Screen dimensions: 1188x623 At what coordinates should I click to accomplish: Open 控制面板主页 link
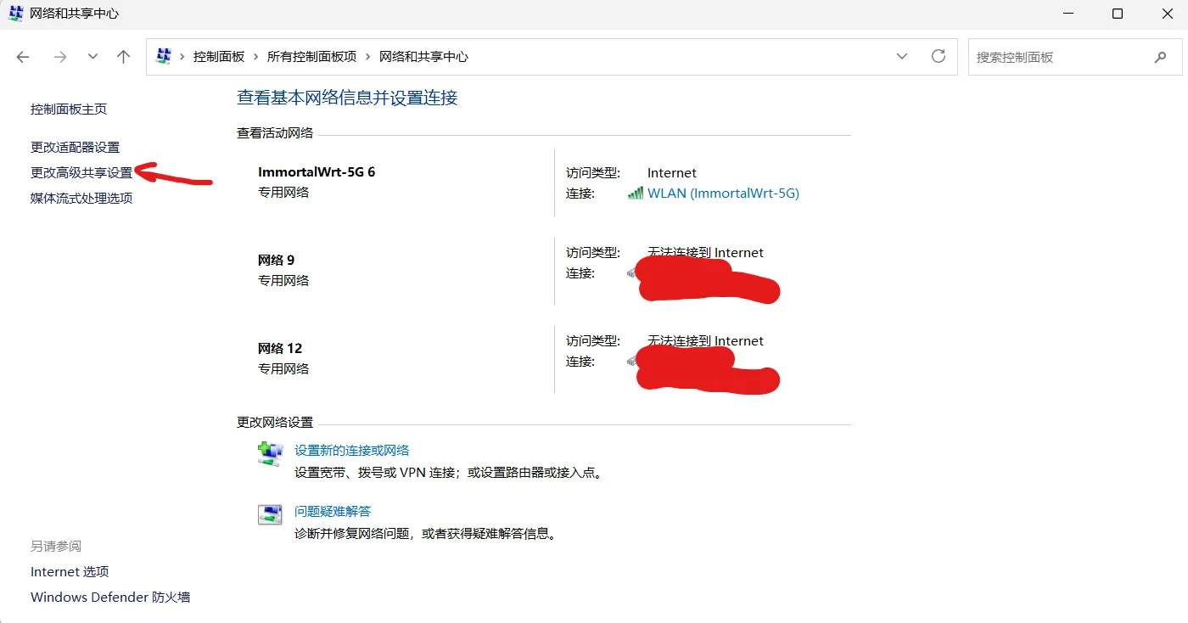69,109
